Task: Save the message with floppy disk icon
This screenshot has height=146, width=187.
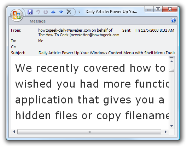Action: pyautogui.click(x=30, y=12)
